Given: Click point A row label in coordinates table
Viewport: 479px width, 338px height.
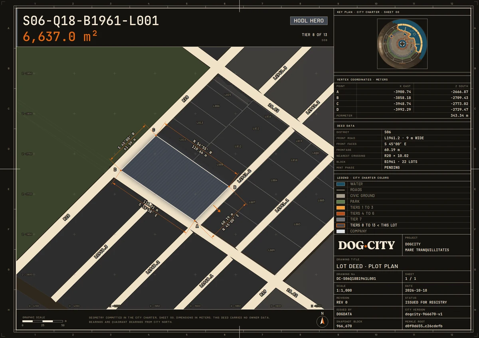Looking at the screenshot, I should click(338, 92).
